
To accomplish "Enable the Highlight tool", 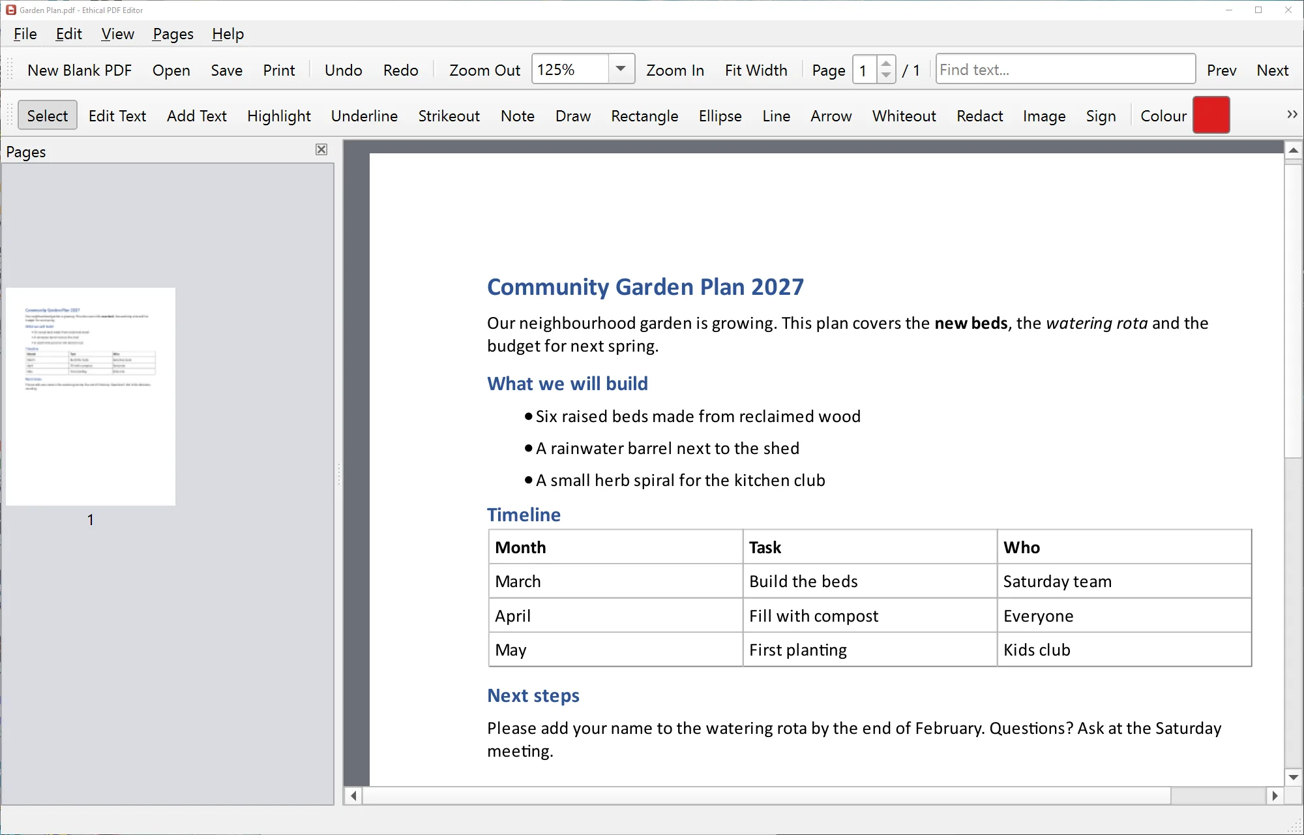I will [x=278, y=115].
